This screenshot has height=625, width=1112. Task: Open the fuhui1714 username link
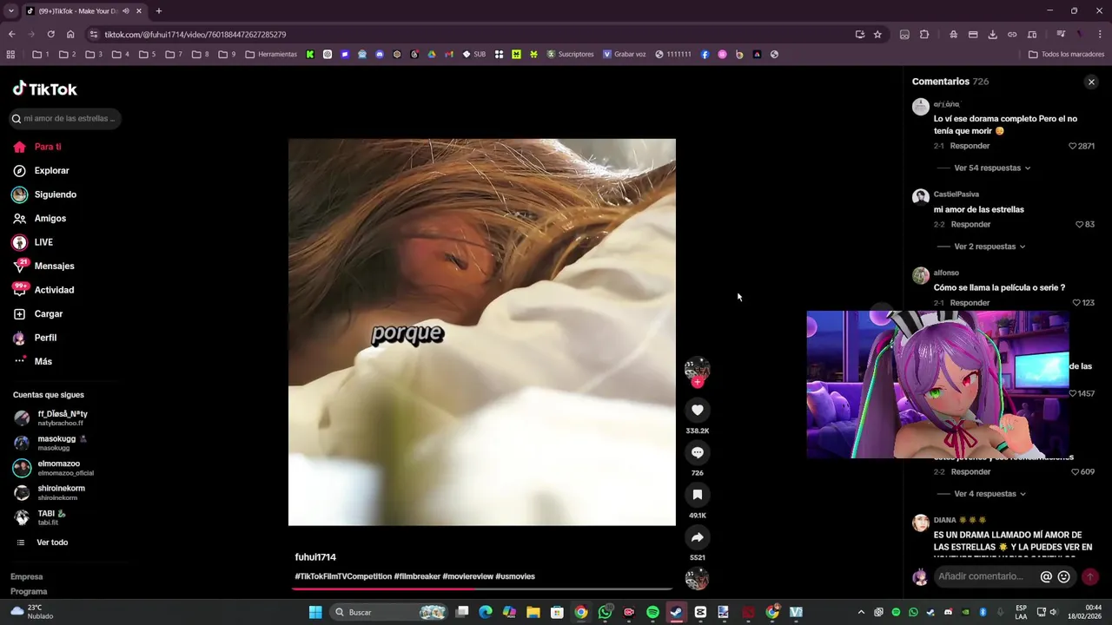315,557
